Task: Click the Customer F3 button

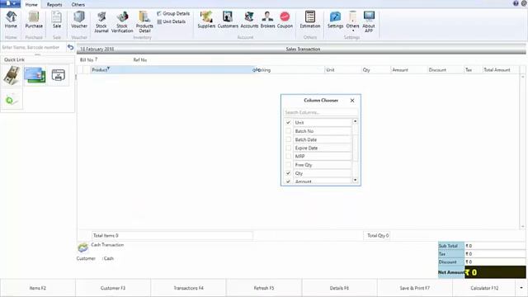Action: pyautogui.click(x=113, y=288)
